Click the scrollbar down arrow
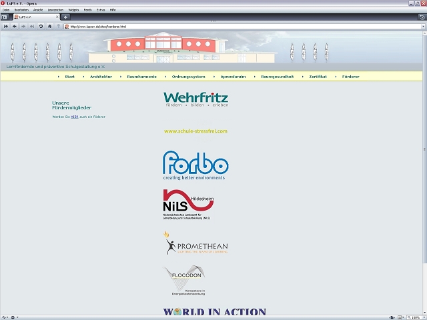Screen dimensions: 427x320 424,313
